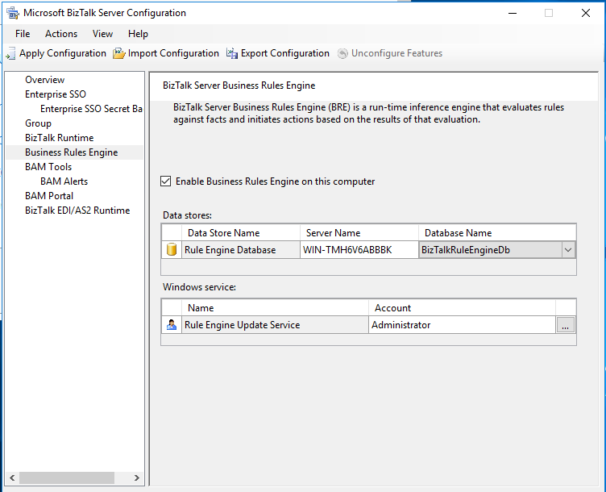Open the Actions menu
This screenshot has height=492, width=606.
coord(61,34)
